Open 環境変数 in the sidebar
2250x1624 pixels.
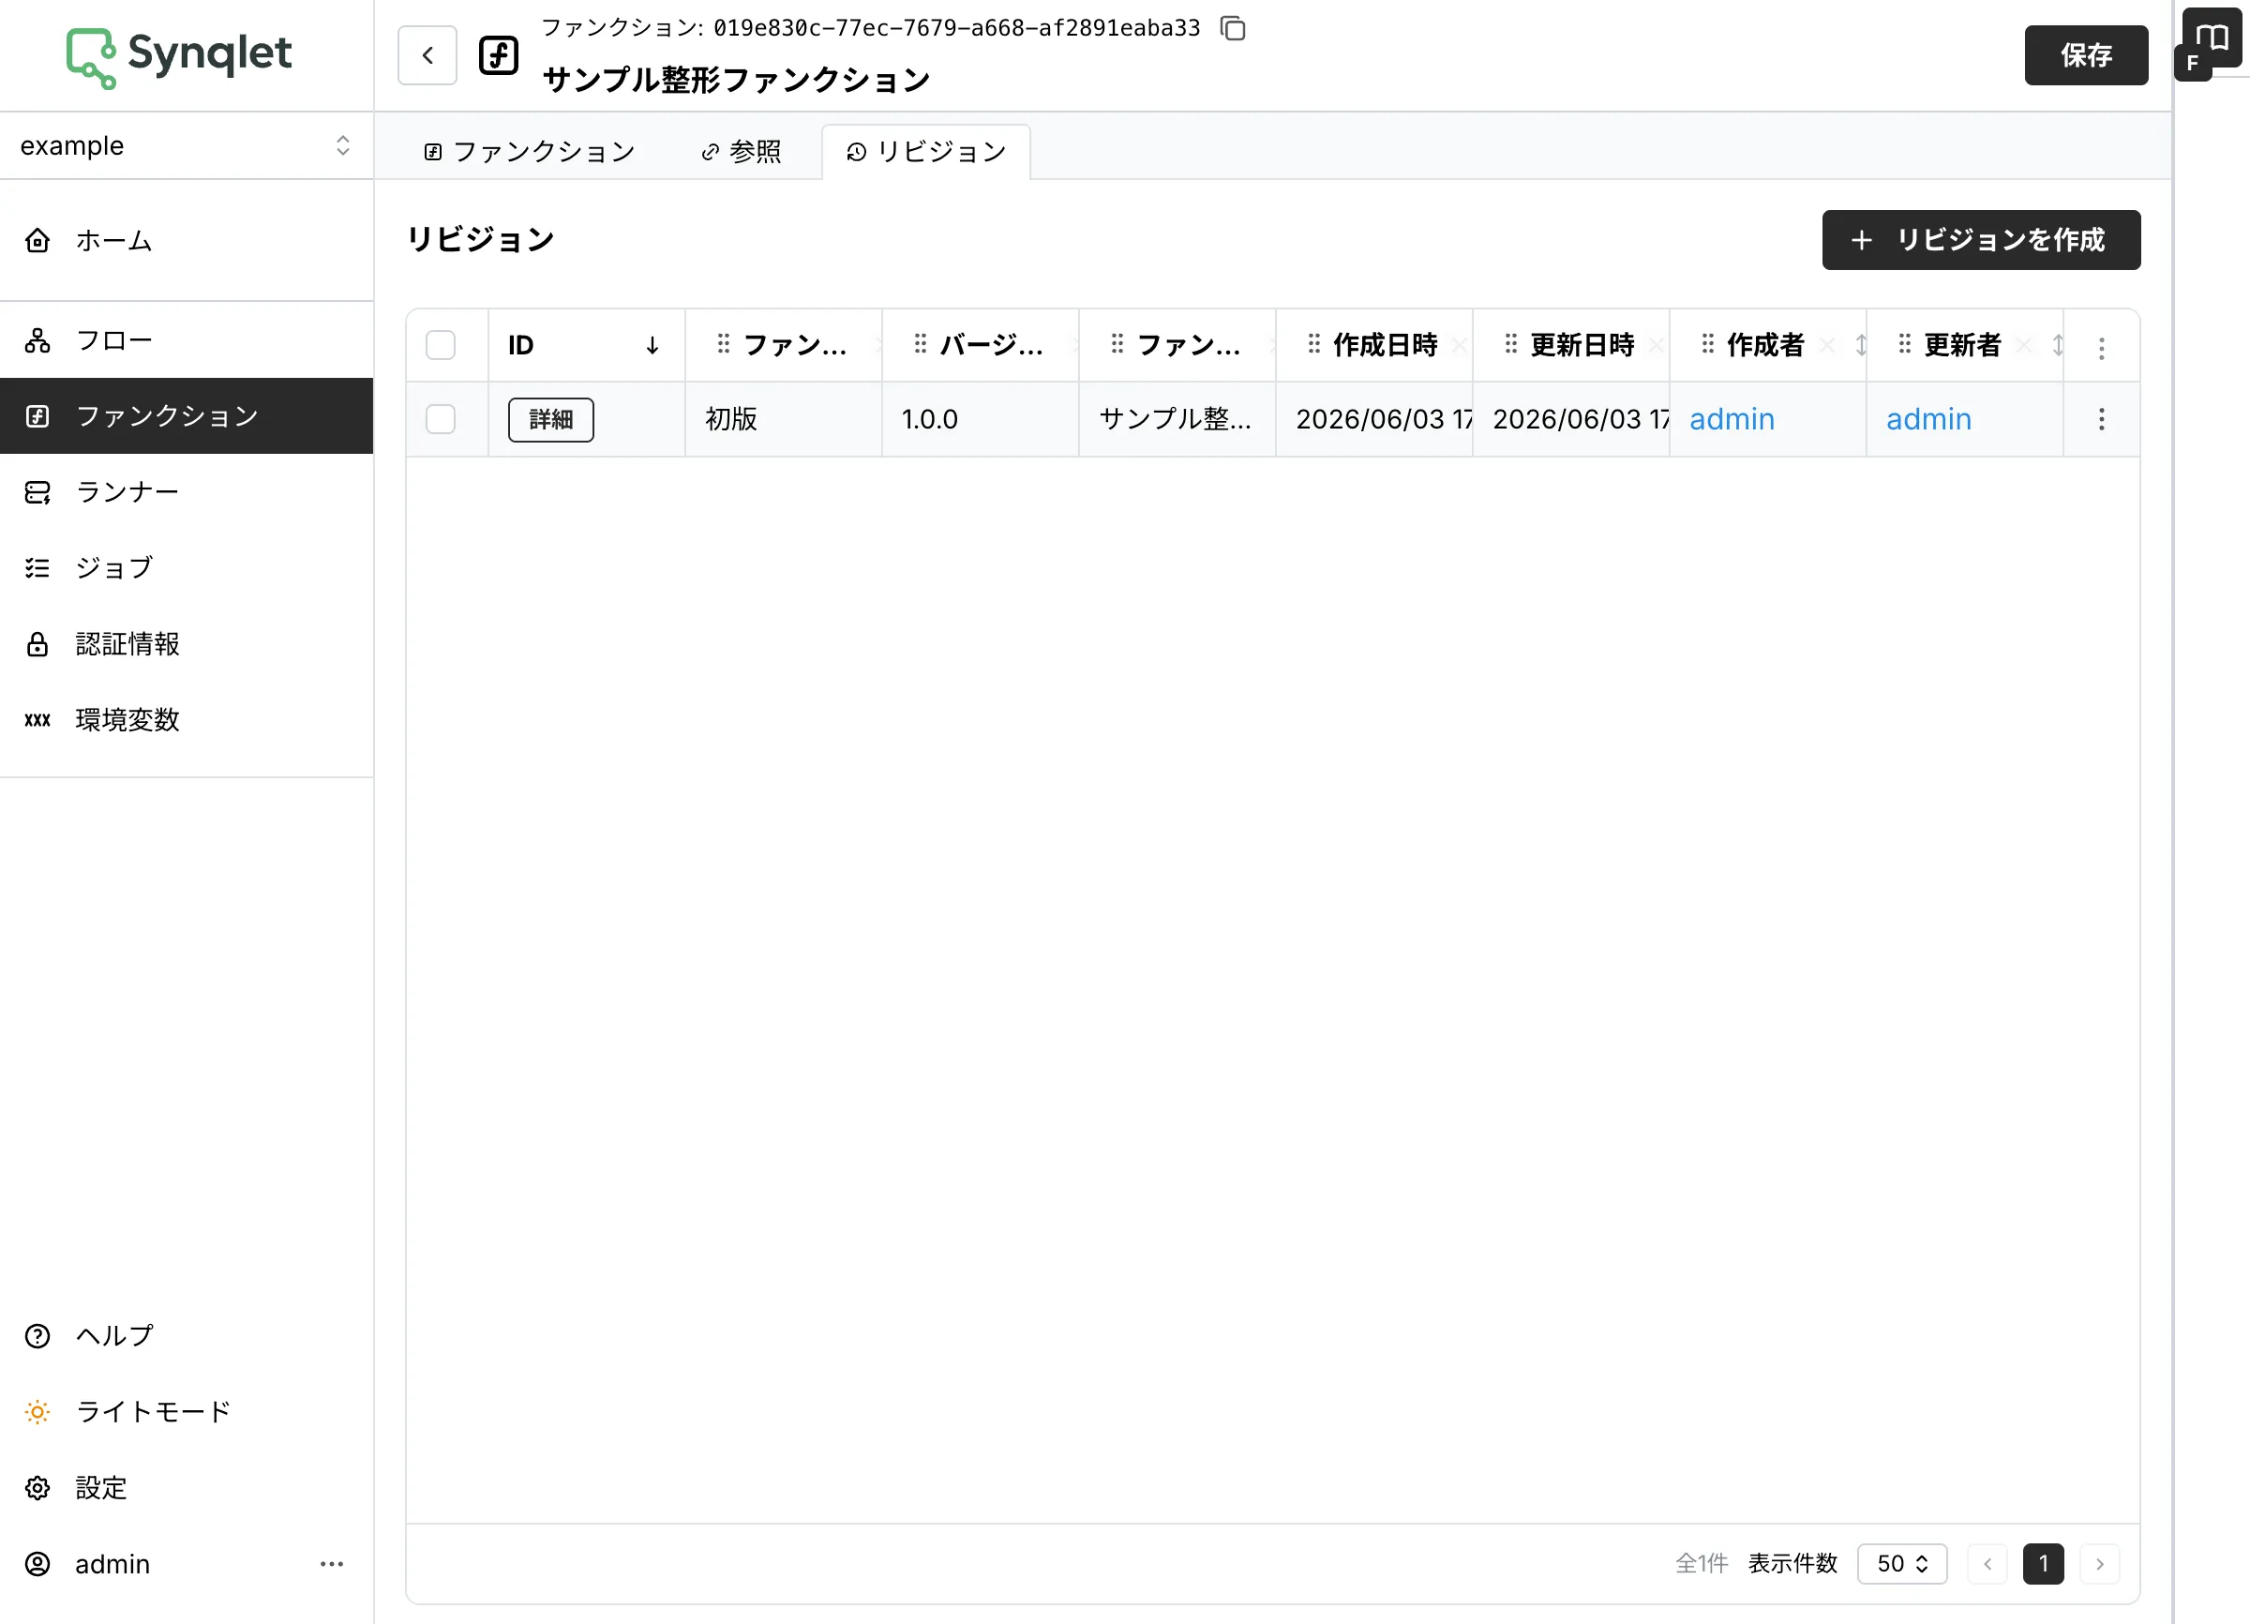[187, 719]
